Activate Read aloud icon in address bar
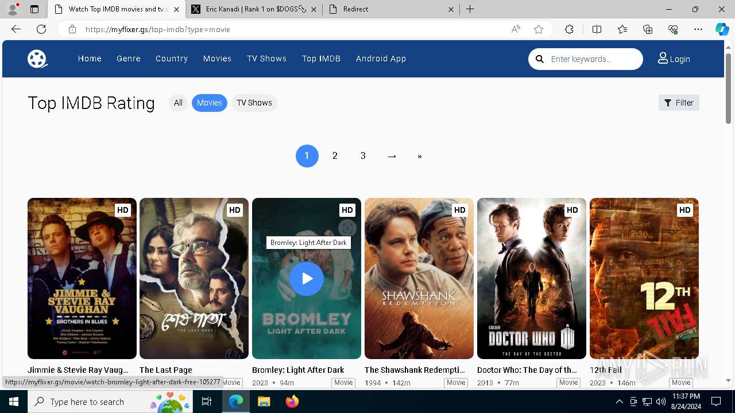 516,29
